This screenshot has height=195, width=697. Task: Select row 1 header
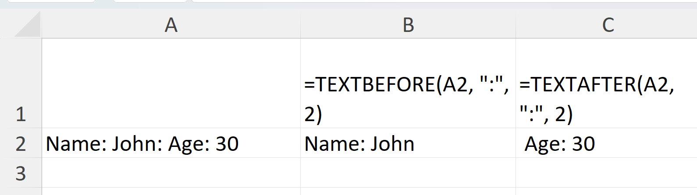21,83
